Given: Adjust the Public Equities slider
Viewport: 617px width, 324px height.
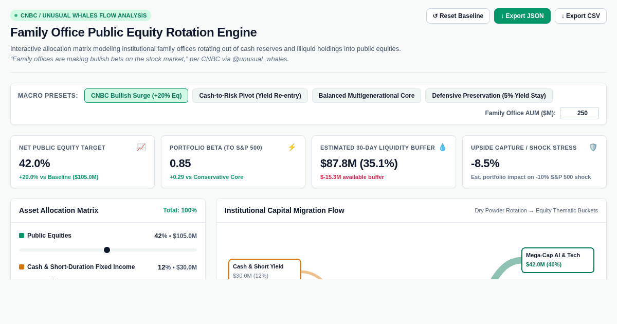Looking at the screenshot, I should point(107,250).
